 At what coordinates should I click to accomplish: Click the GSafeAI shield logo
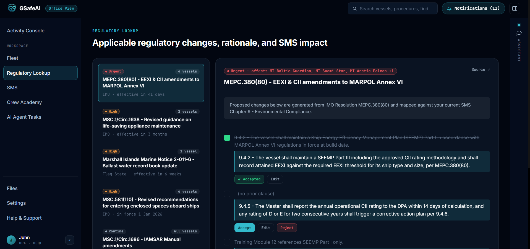[x=12, y=8]
